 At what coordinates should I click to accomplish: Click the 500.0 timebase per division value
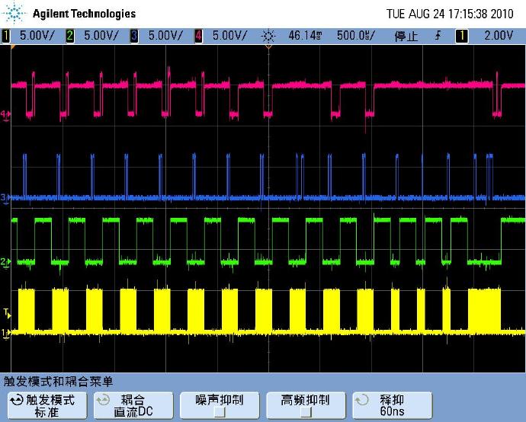355,36
